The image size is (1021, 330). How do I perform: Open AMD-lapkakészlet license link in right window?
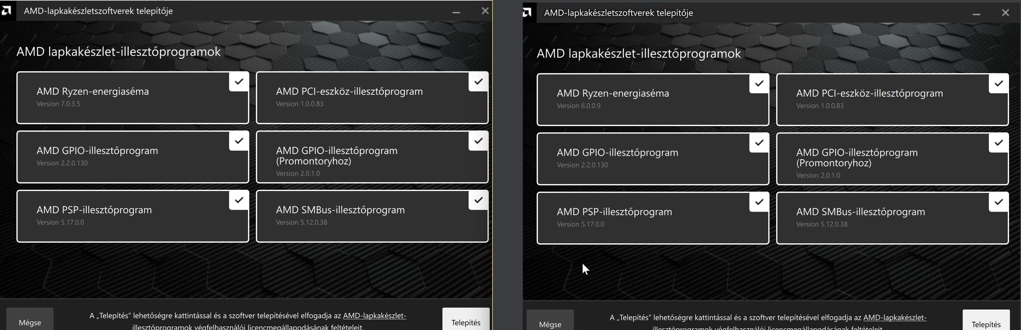tap(895, 317)
